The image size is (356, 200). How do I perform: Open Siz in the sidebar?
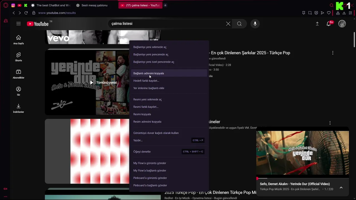click(x=19, y=91)
